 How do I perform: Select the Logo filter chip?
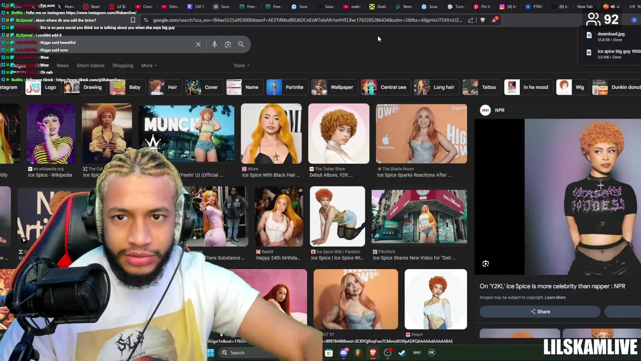(42, 87)
